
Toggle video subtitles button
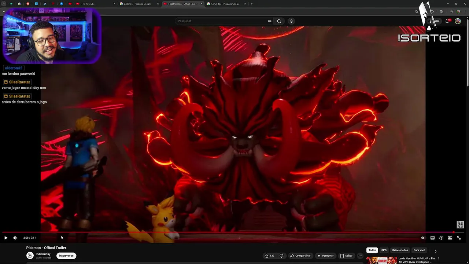[432, 238]
